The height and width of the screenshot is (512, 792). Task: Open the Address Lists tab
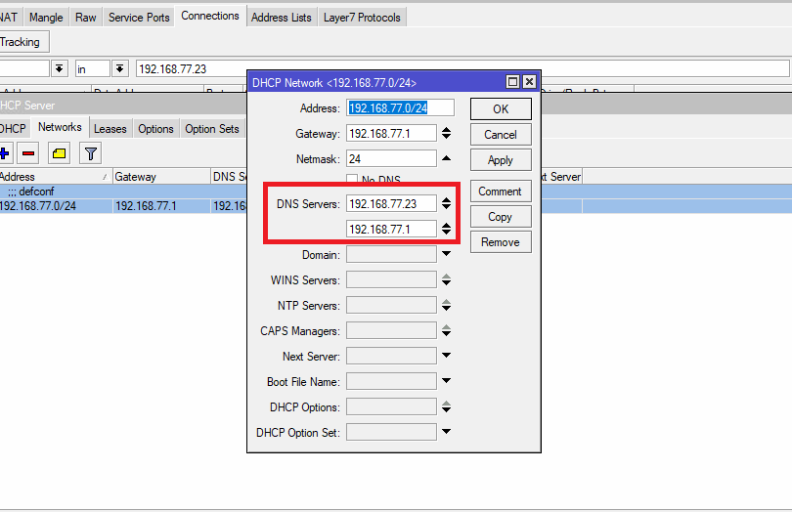(x=282, y=18)
